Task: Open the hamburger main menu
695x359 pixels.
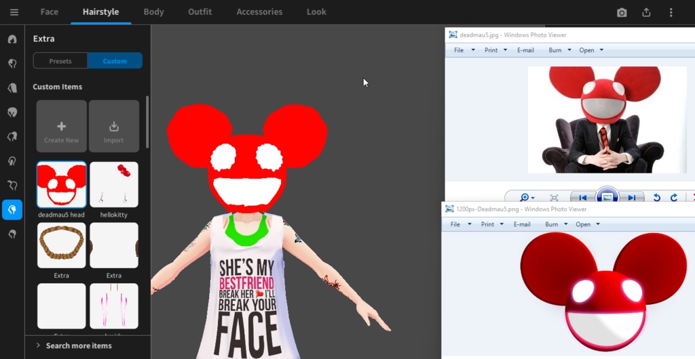Action: click(x=14, y=12)
